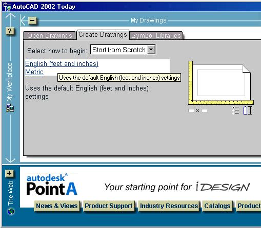
Task: Click the drawing sheet preview thumbnail
Action: [x=221, y=83]
